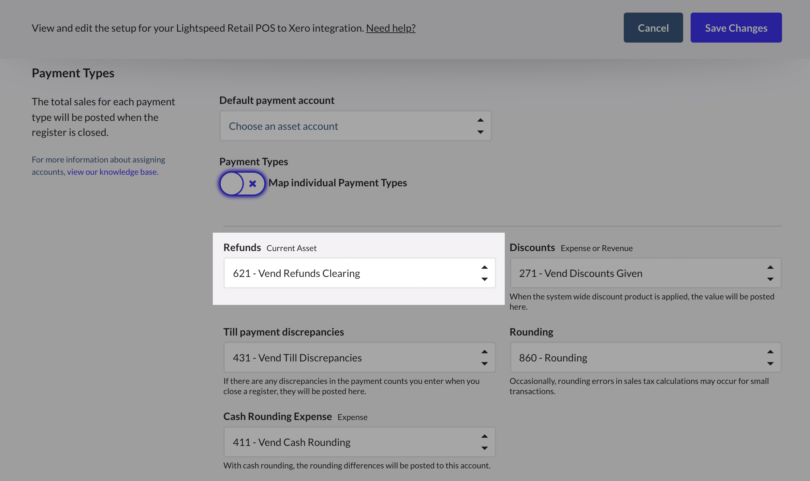Image resolution: width=810 pixels, height=481 pixels.
Task: Click the cash rounding differences description
Action: click(357, 465)
